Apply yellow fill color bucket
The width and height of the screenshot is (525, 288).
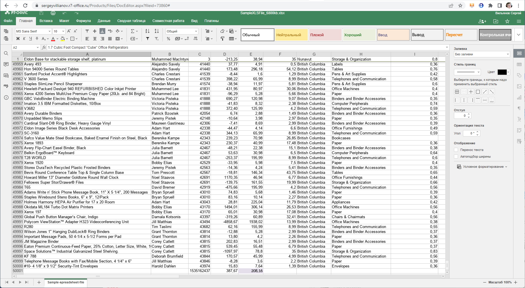[x=63, y=39]
